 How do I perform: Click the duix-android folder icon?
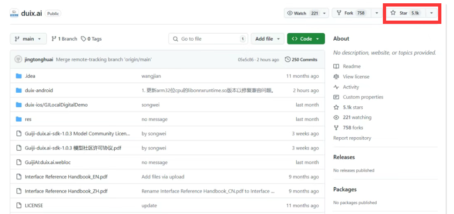pyautogui.click(x=19, y=90)
